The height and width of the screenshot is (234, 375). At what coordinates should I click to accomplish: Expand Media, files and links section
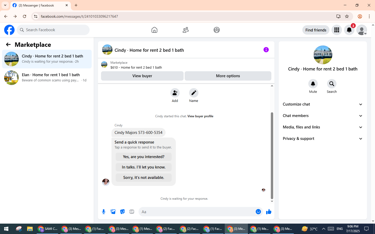(x=323, y=127)
